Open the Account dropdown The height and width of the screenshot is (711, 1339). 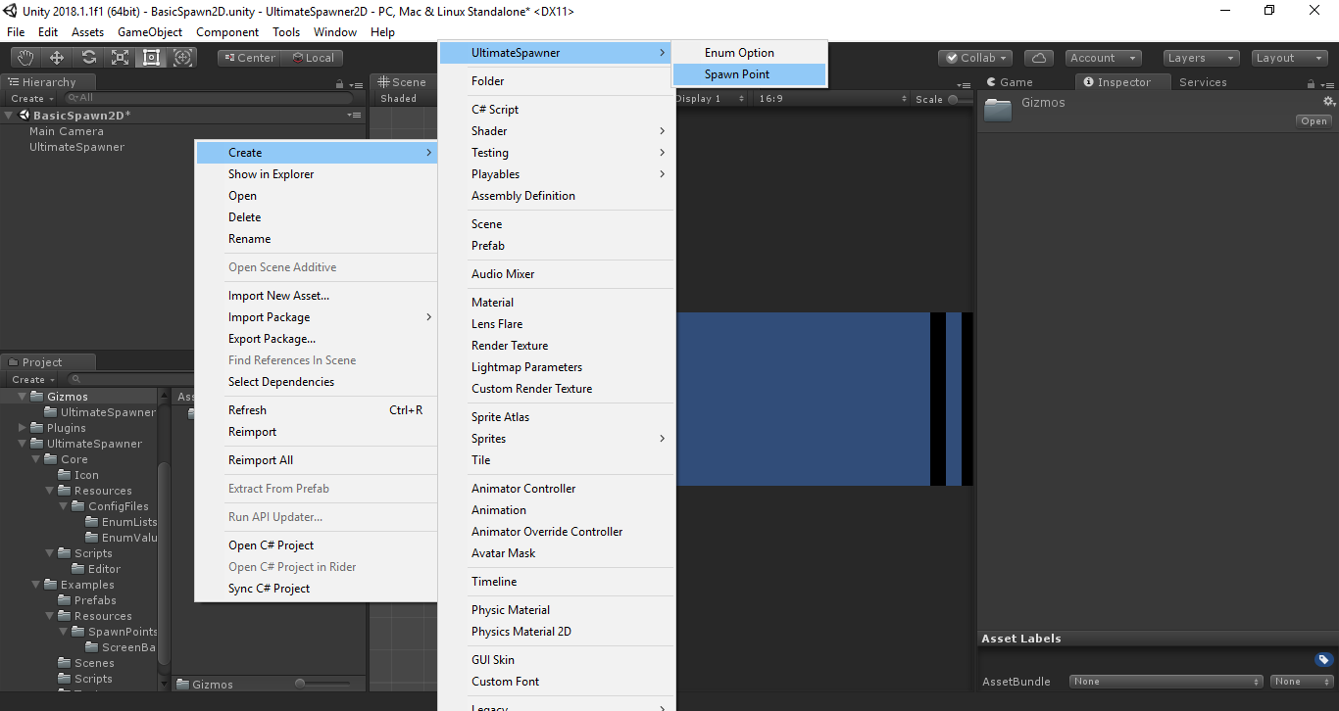point(1104,58)
